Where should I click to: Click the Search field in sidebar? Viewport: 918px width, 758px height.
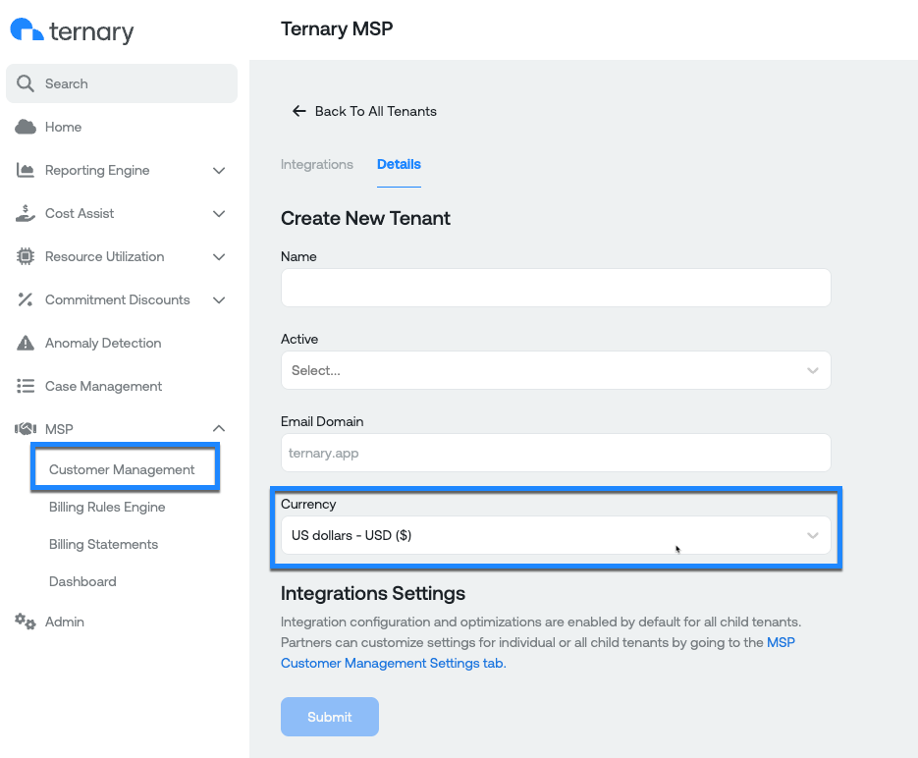point(122,83)
